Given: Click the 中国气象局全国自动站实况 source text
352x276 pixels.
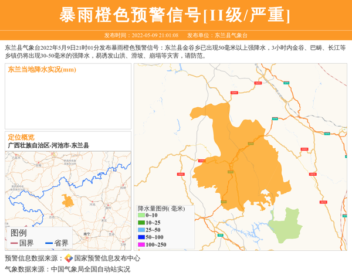Looking at the screenshot, I should [90, 269].
